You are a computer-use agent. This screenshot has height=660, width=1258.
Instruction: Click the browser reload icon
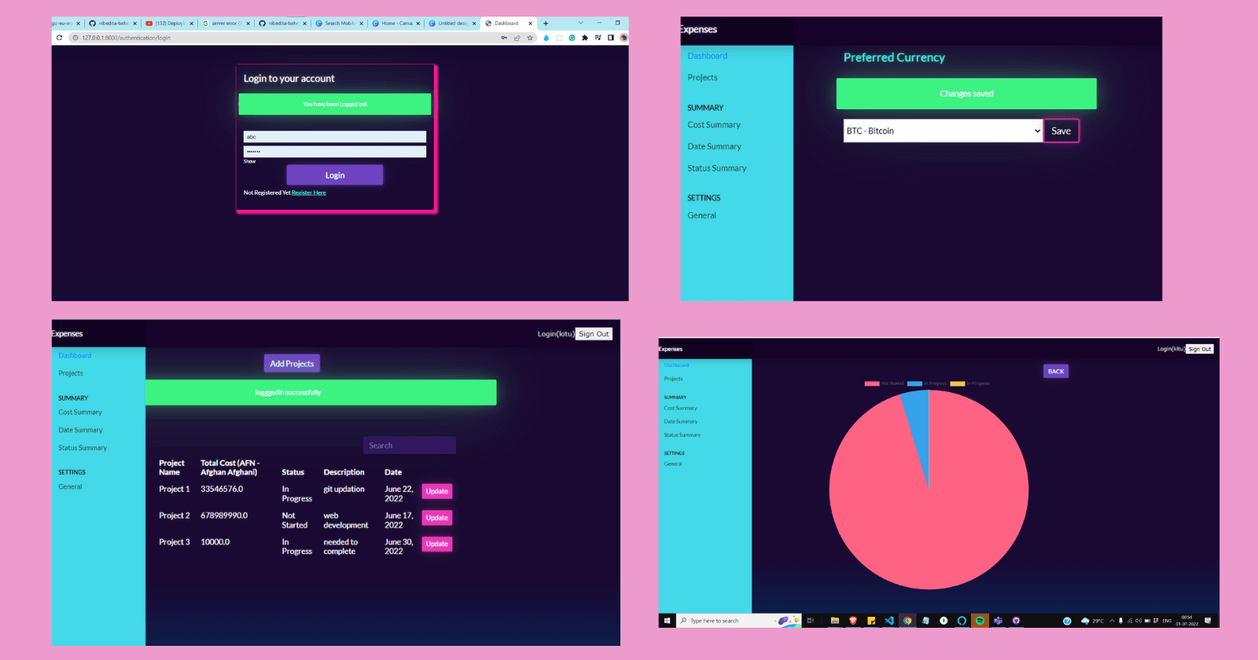pos(59,38)
